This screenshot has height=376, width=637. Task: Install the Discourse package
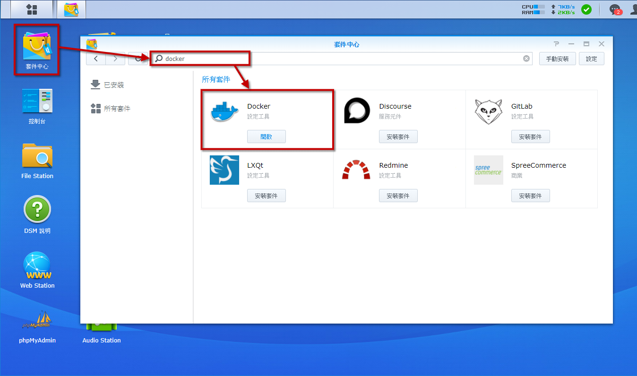(x=398, y=137)
